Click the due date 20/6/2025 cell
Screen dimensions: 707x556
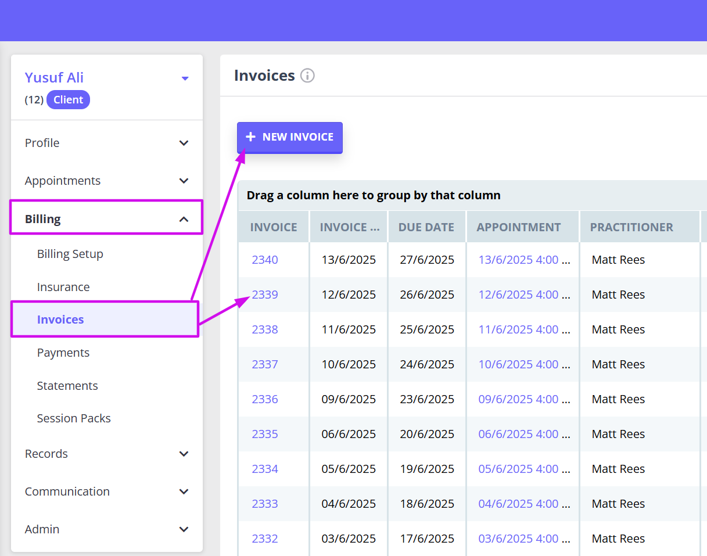pyautogui.click(x=427, y=434)
